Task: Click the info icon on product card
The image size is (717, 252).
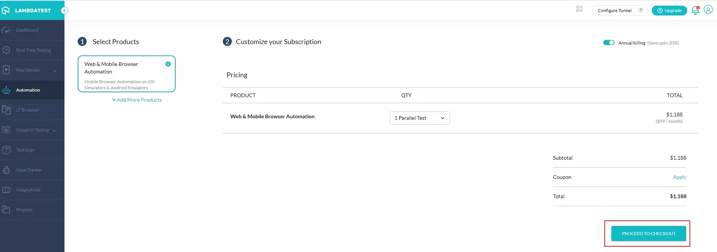Action: point(168,64)
